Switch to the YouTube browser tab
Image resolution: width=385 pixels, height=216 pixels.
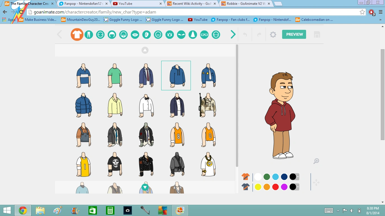click(135, 4)
